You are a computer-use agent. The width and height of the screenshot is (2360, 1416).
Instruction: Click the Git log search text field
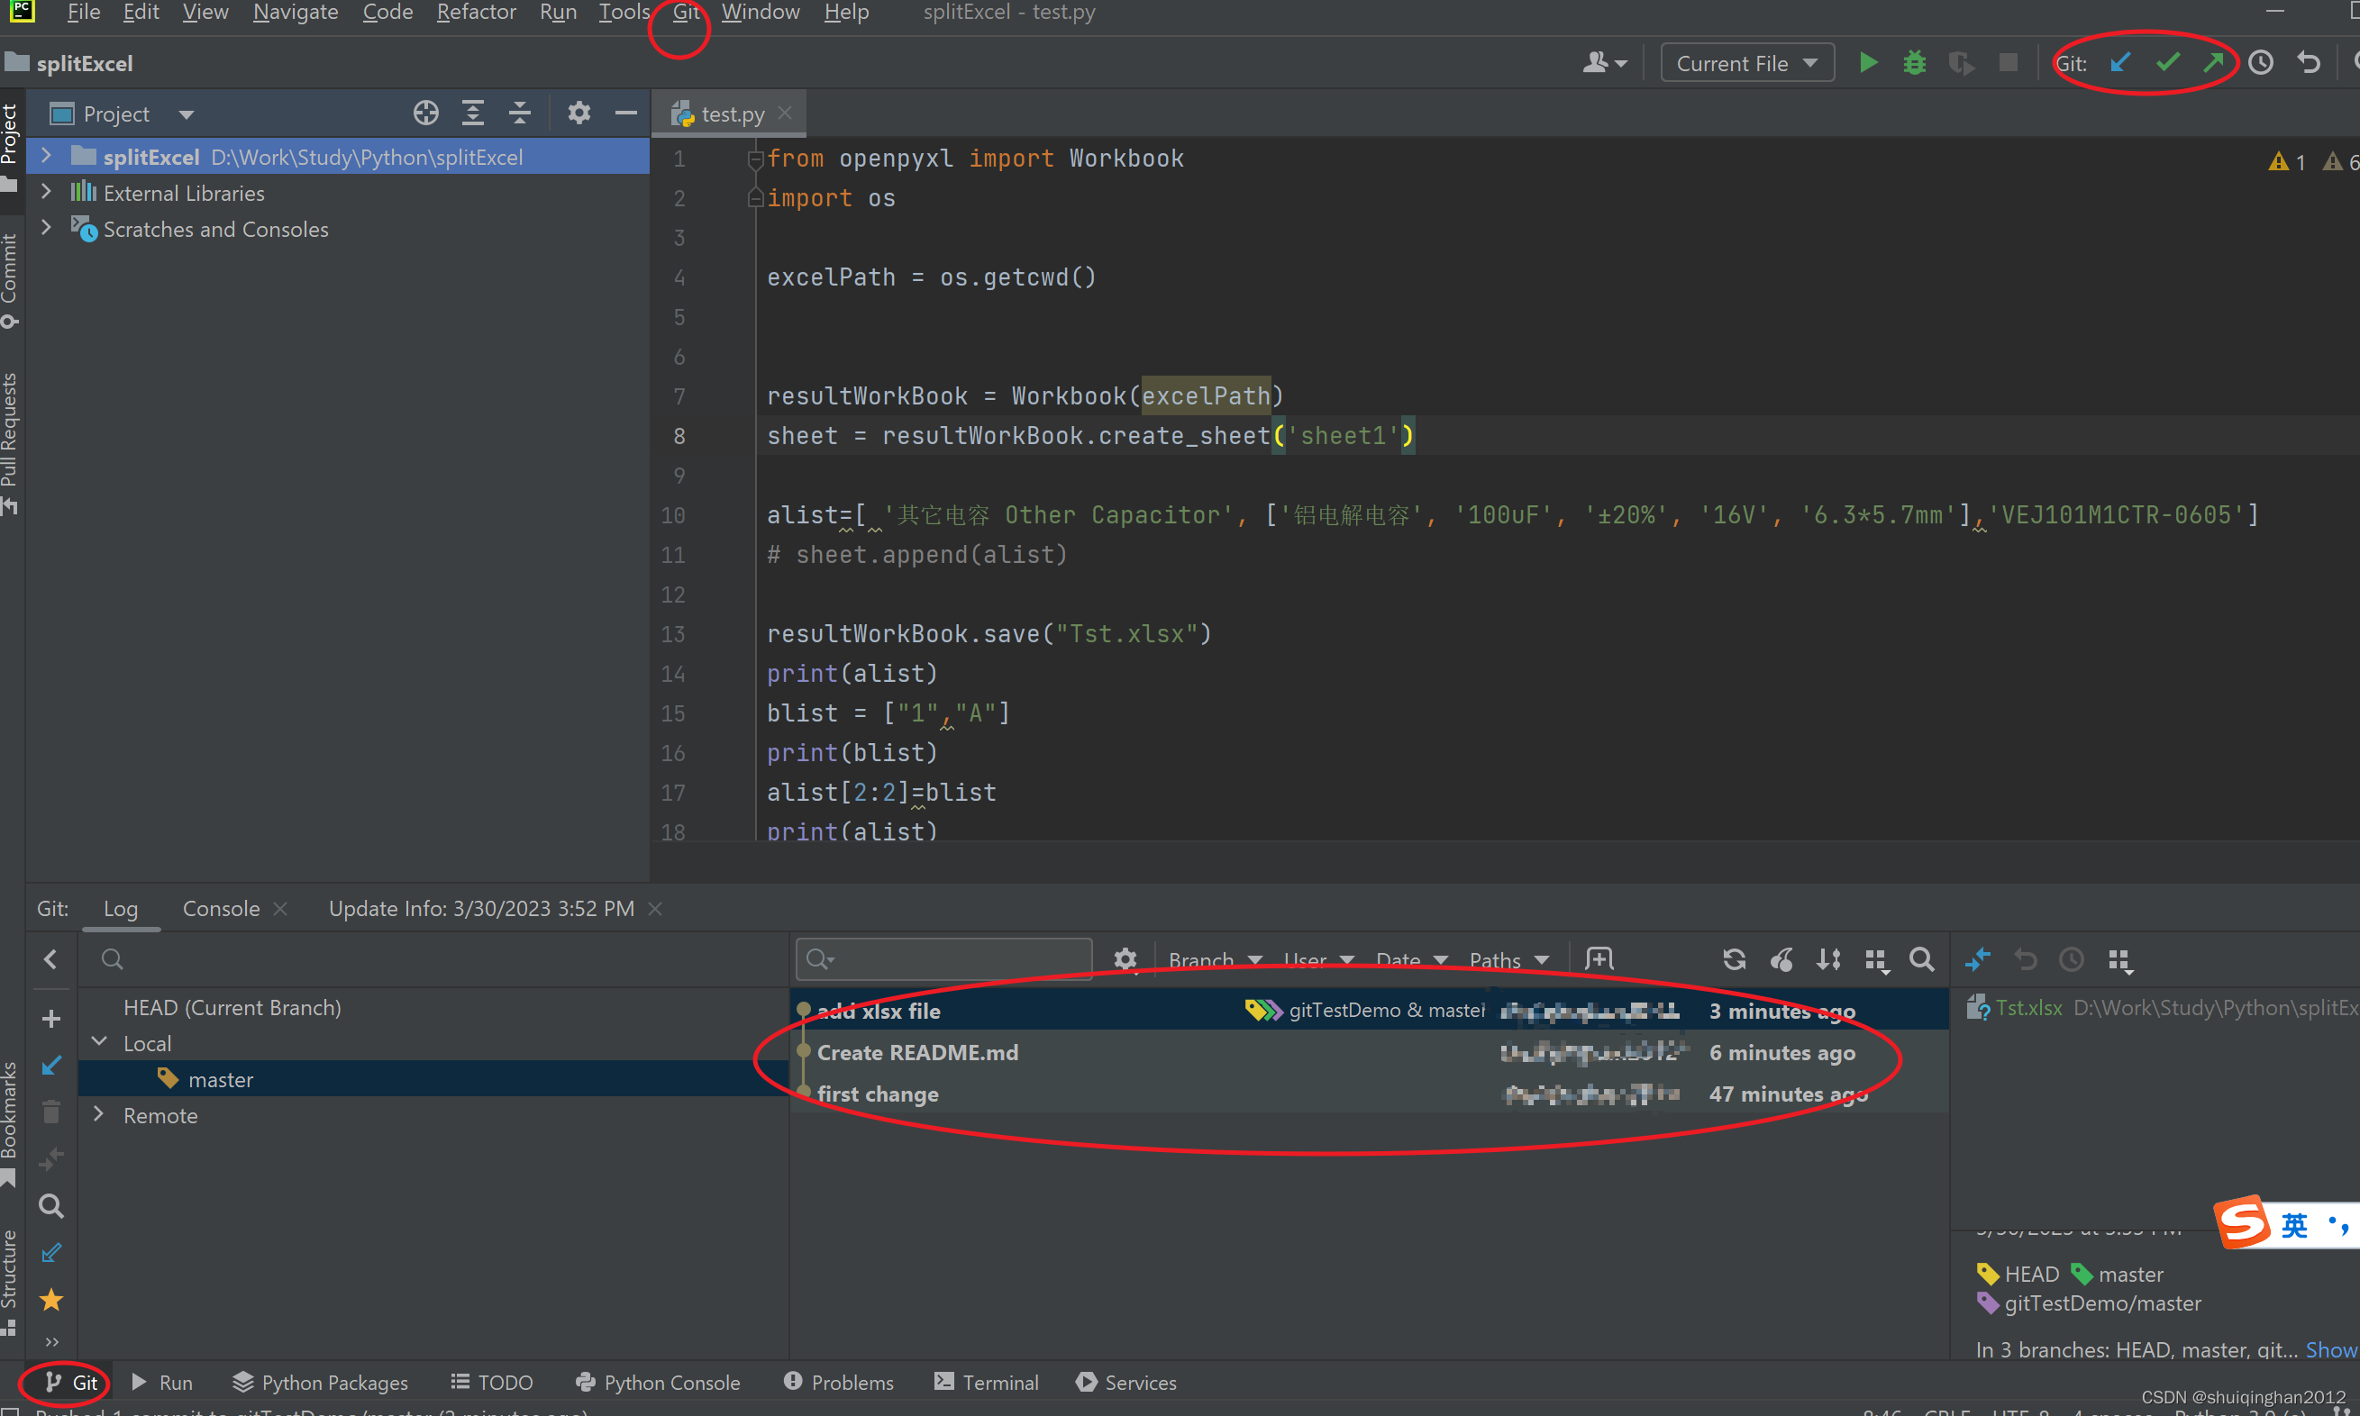coord(954,959)
